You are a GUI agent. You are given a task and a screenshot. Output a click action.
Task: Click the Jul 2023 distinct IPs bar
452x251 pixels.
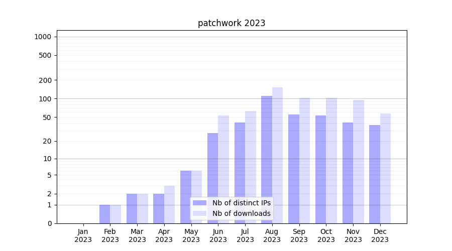240,173
